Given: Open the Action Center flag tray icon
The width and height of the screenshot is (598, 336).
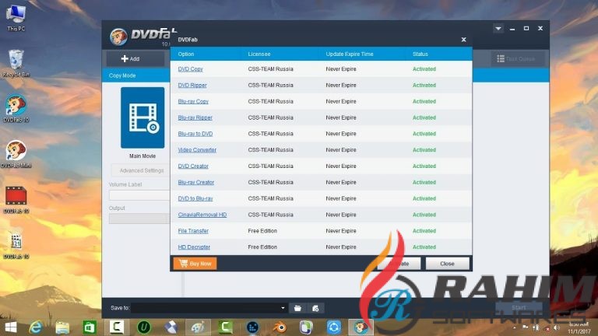Looking at the screenshot, I should 526,327.
